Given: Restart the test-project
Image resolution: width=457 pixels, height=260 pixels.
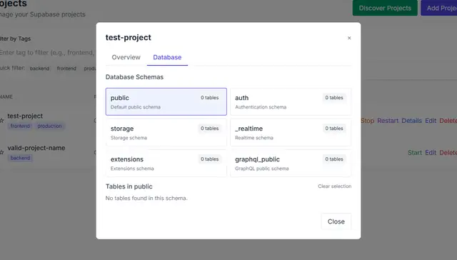Looking at the screenshot, I should 388,121.
